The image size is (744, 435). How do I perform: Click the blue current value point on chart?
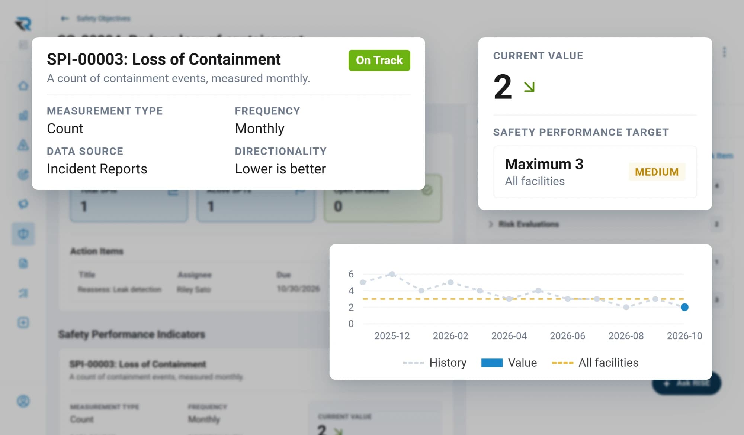point(684,307)
